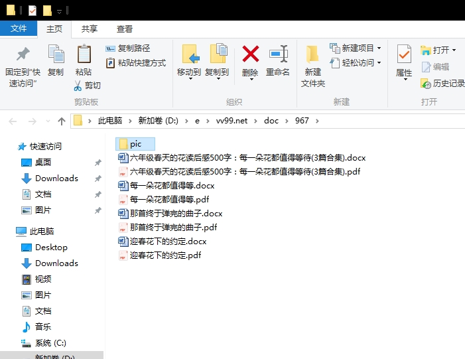Expand chevron after doc breadcrumb
This screenshot has width=465, height=359.
click(x=287, y=121)
